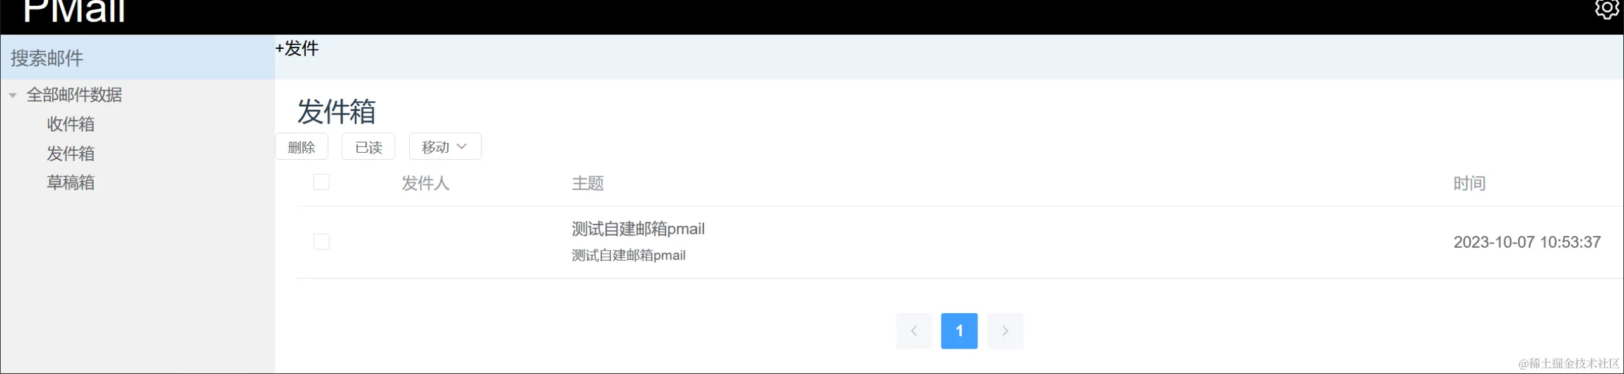The width and height of the screenshot is (1624, 374).
Task: Open 收件箱 folder in sidebar
Action: (70, 124)
